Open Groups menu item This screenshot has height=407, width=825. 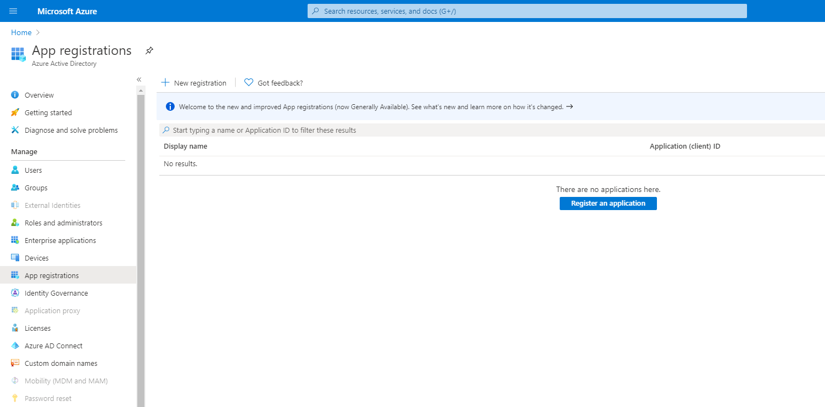pyautogui.click(x=36, y=188)
